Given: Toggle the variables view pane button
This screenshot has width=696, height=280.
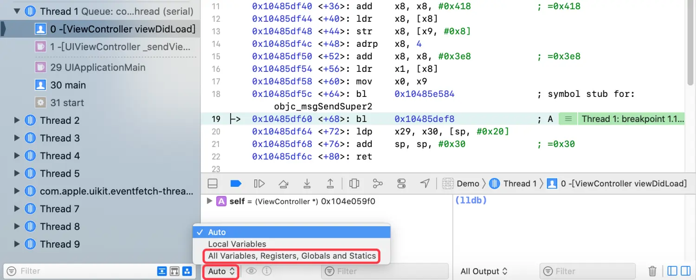Looking at the screenshot, I should [x=672, y=271].
